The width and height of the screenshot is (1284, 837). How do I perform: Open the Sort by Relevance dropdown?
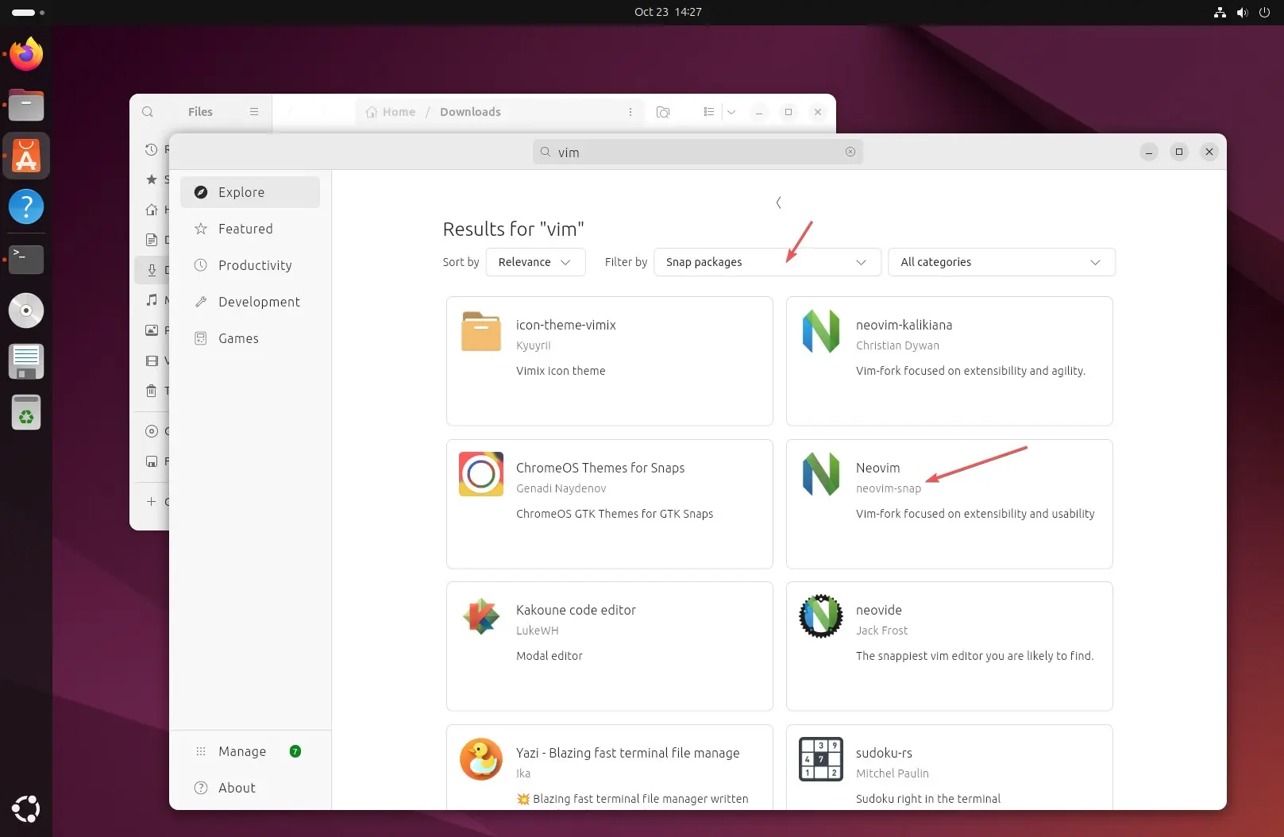coord(535,262)
